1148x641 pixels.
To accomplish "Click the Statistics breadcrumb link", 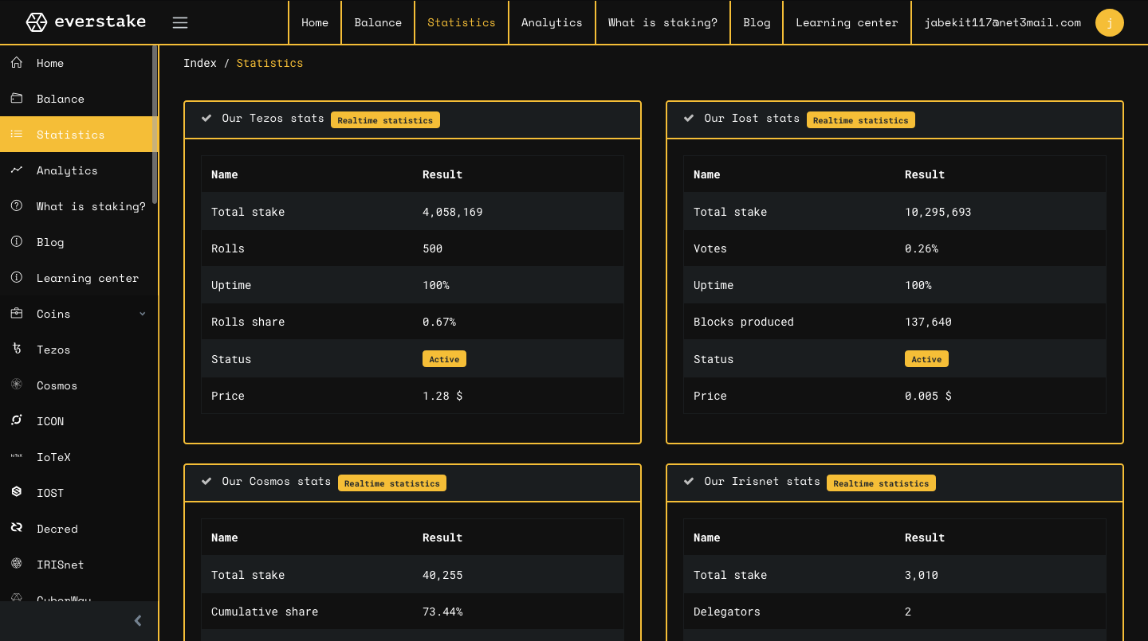I will pyautogui.click(x=269, y=63).
